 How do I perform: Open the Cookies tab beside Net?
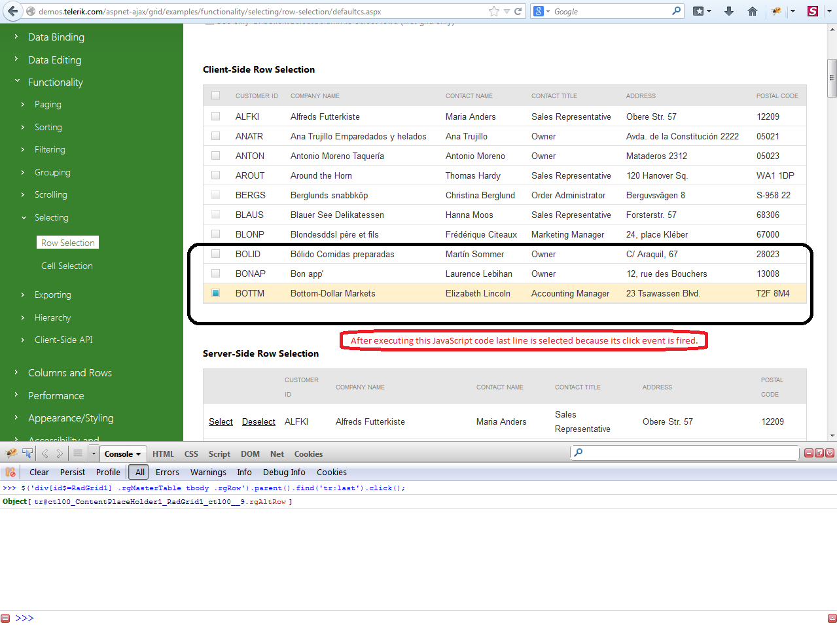pos(308,454)
